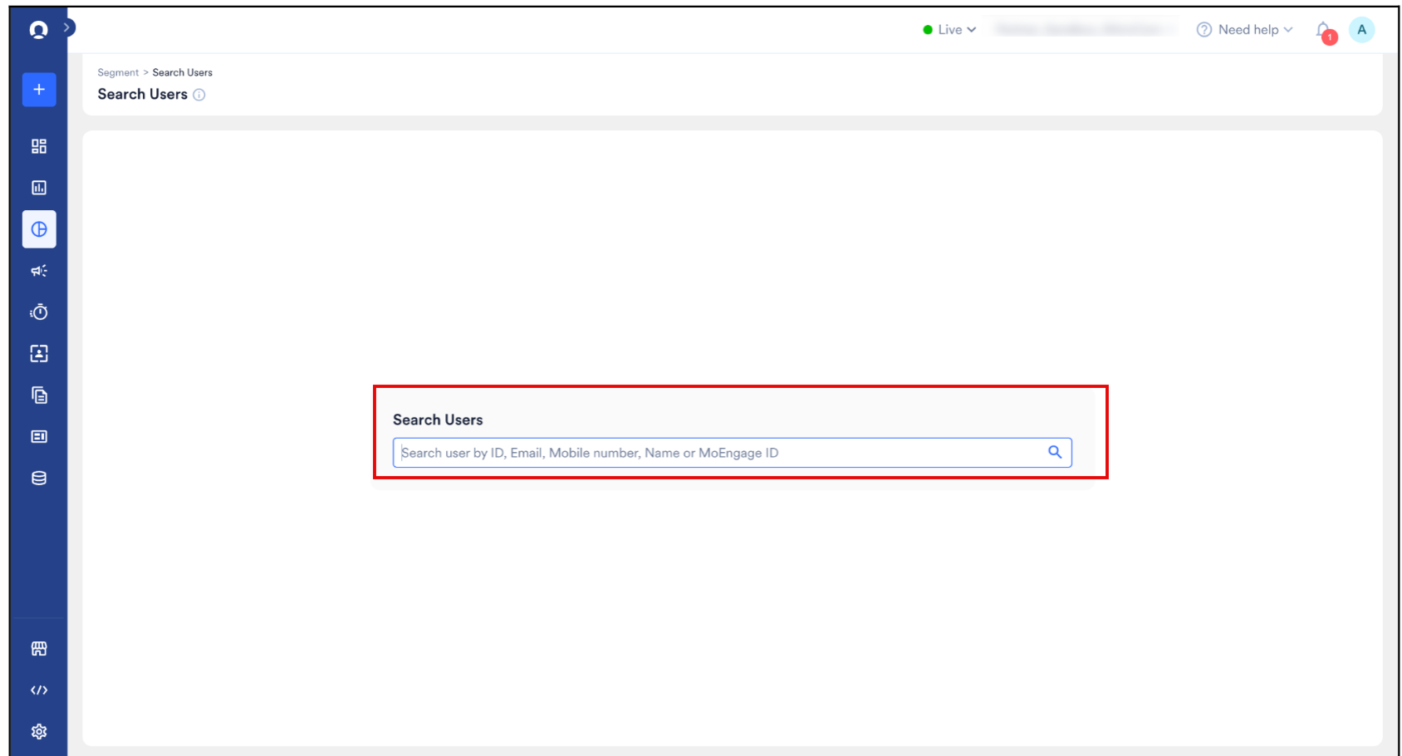Open the Developer code brackets icon
This screenshot has width=1402, height=756.
[39, 690]
